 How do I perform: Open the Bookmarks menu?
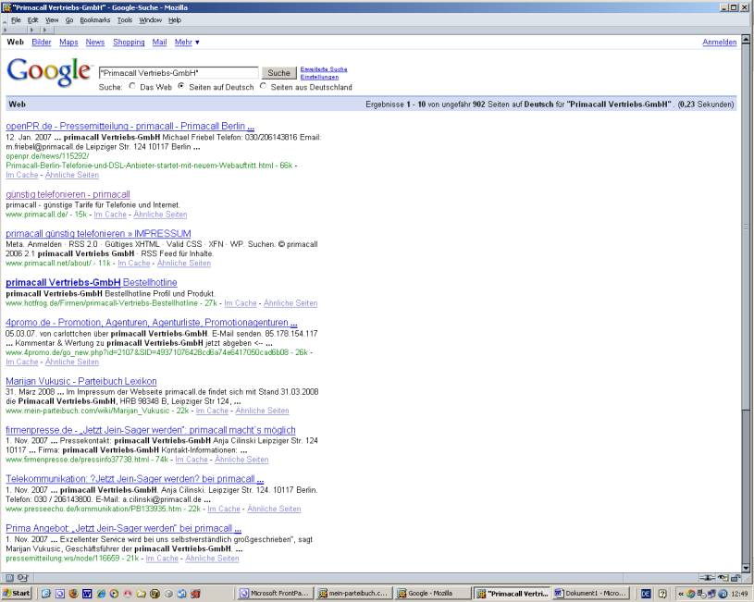coord(95,20)
